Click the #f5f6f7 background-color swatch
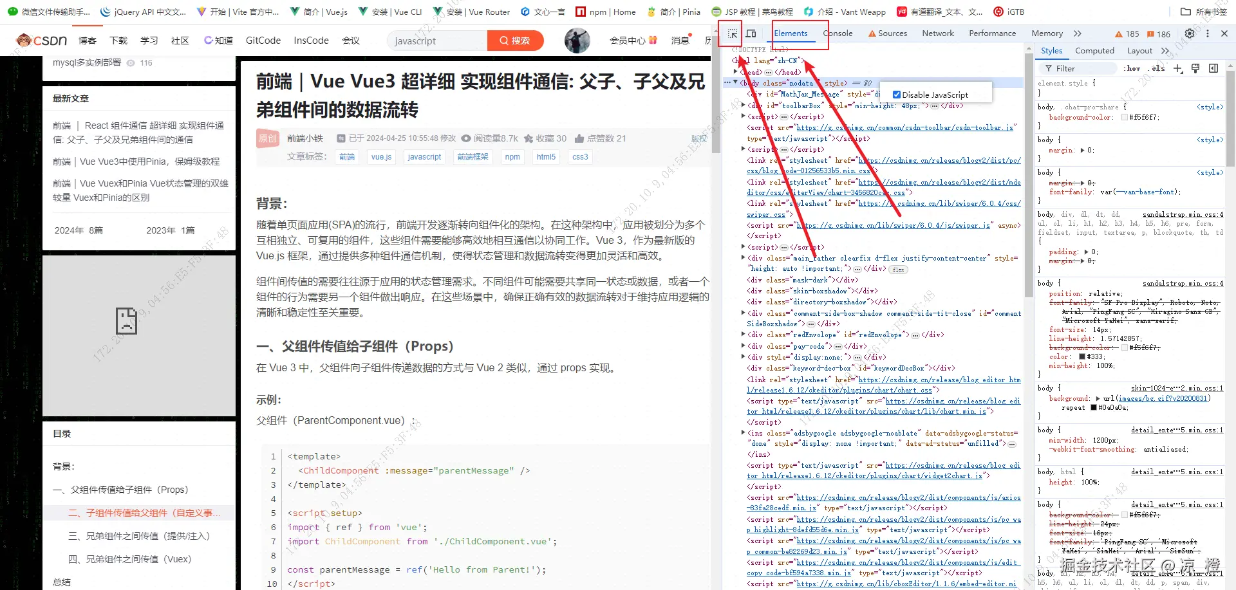 [x=1125, y=117]
